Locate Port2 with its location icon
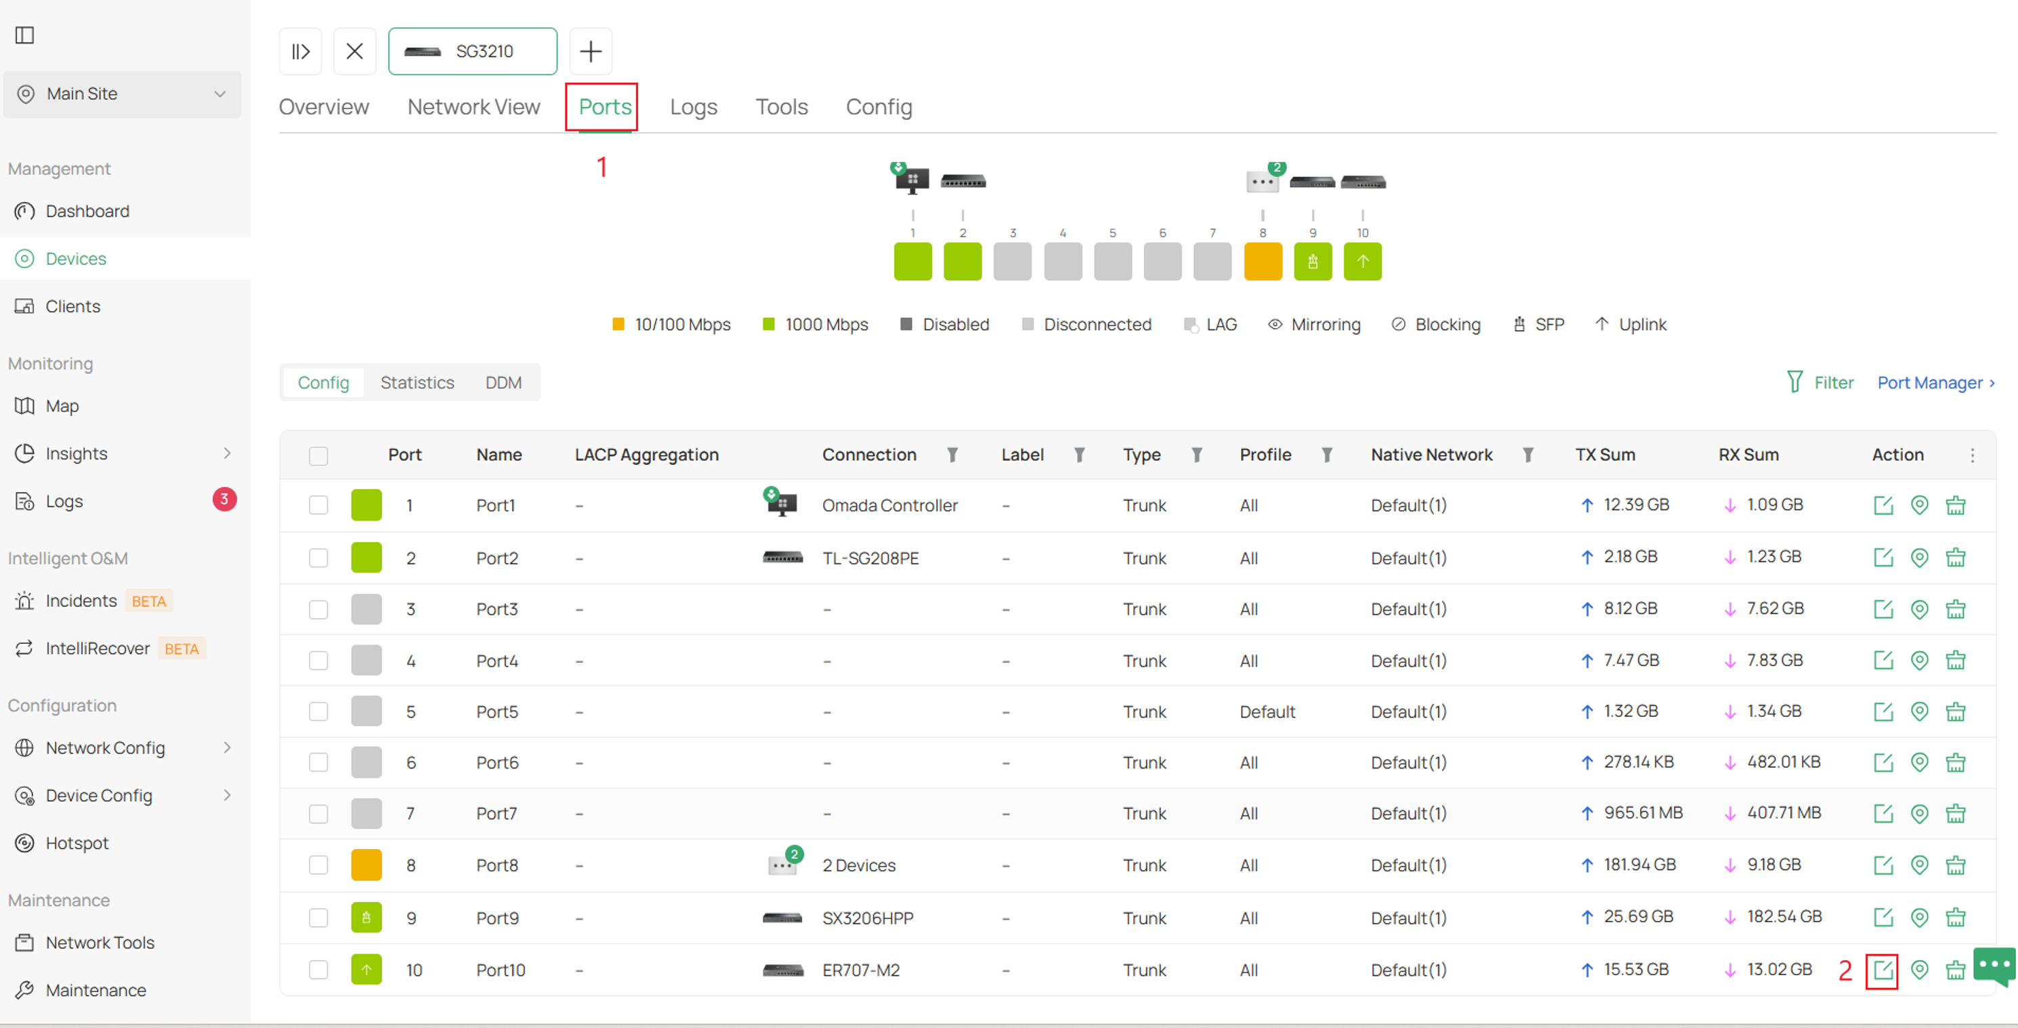The height and width of the screenshot is (1028, 2018). pos(1919,557)
